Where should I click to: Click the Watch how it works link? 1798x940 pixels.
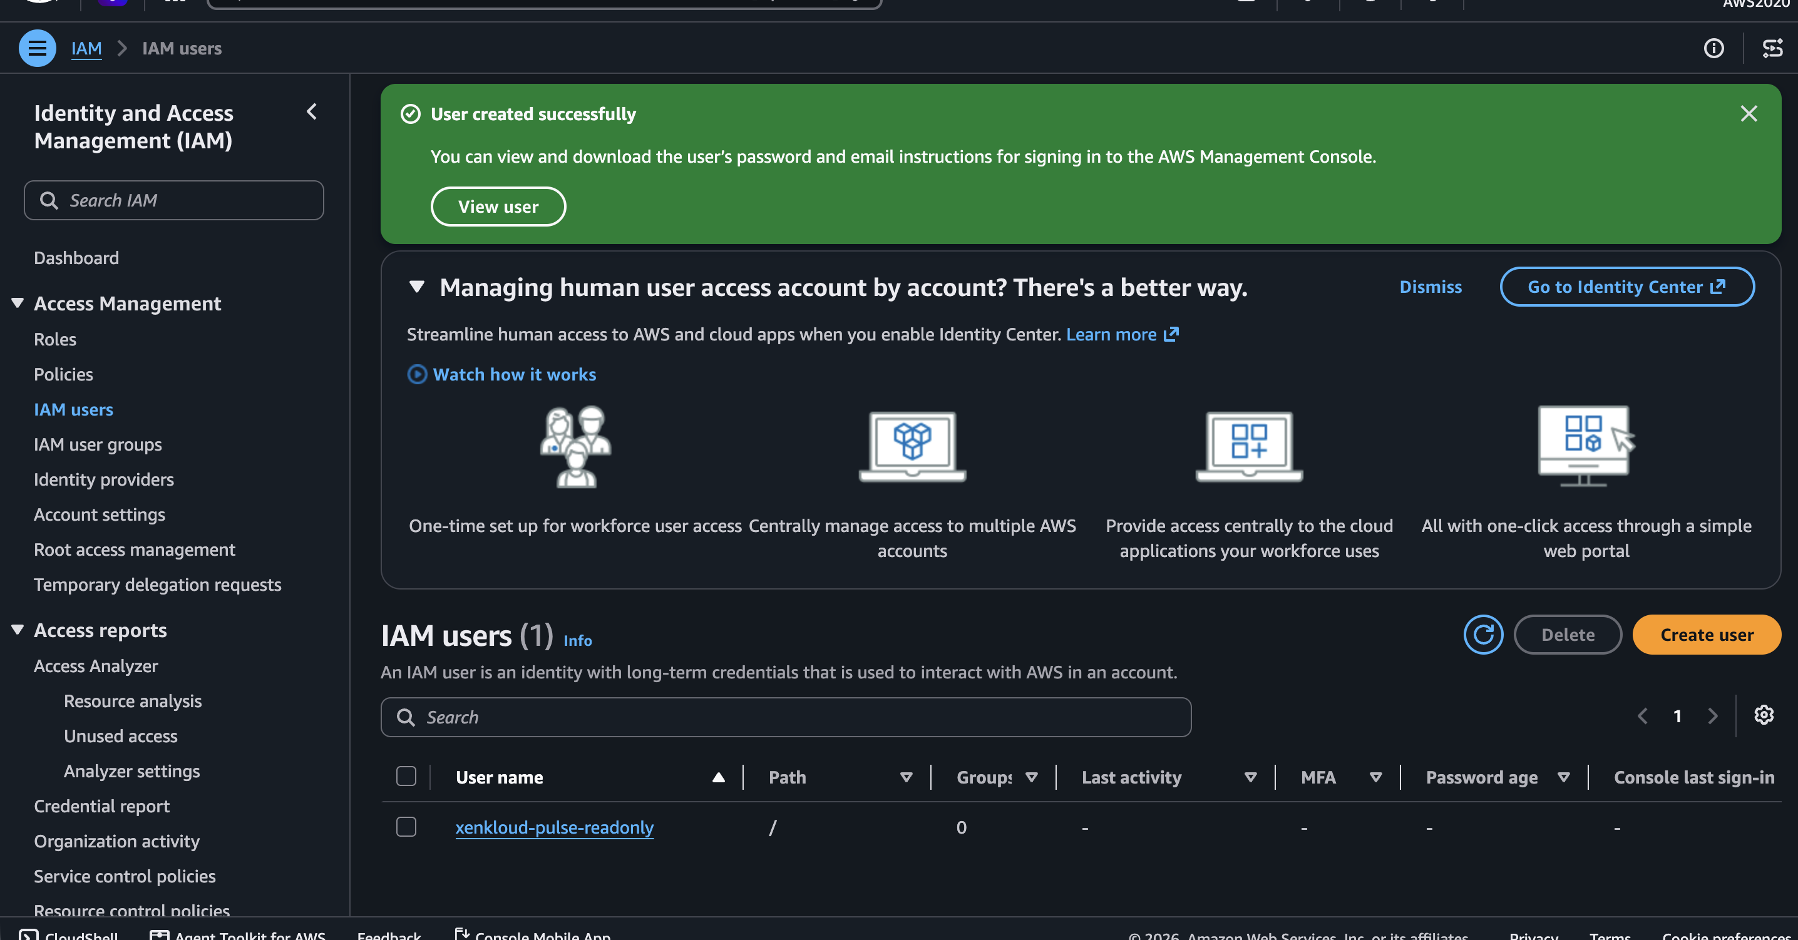(x=515, y=375)
